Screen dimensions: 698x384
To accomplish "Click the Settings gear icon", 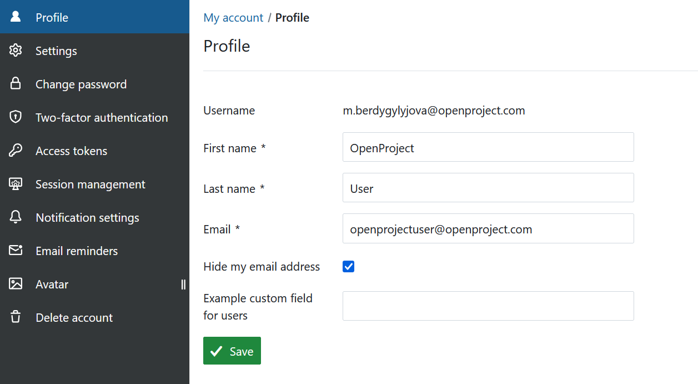I will (16, 51).
